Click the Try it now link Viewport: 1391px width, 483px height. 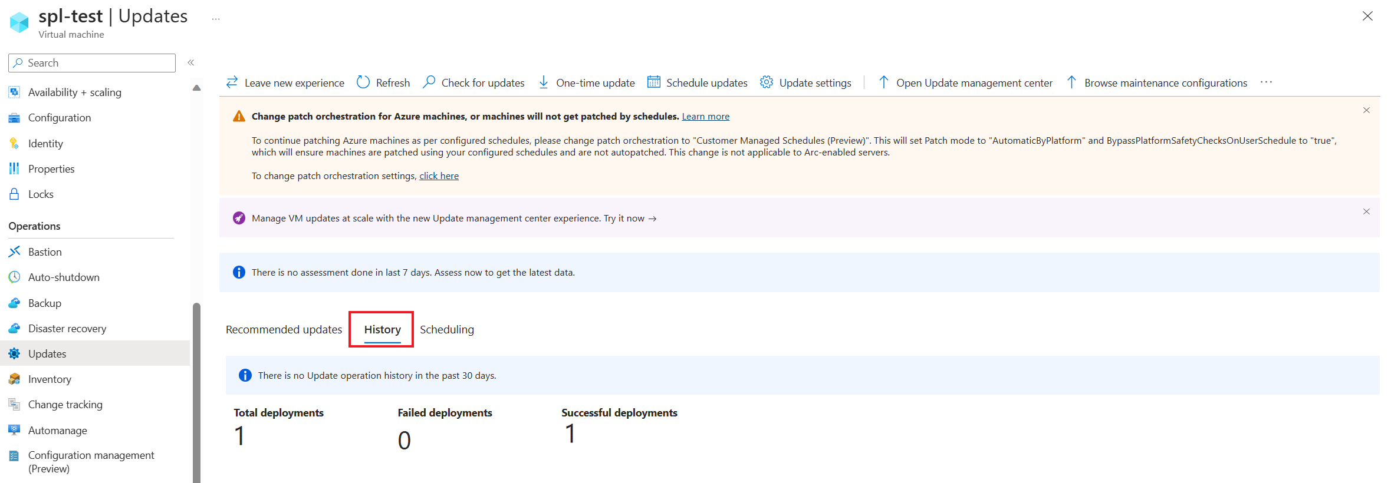click(630, 219)
